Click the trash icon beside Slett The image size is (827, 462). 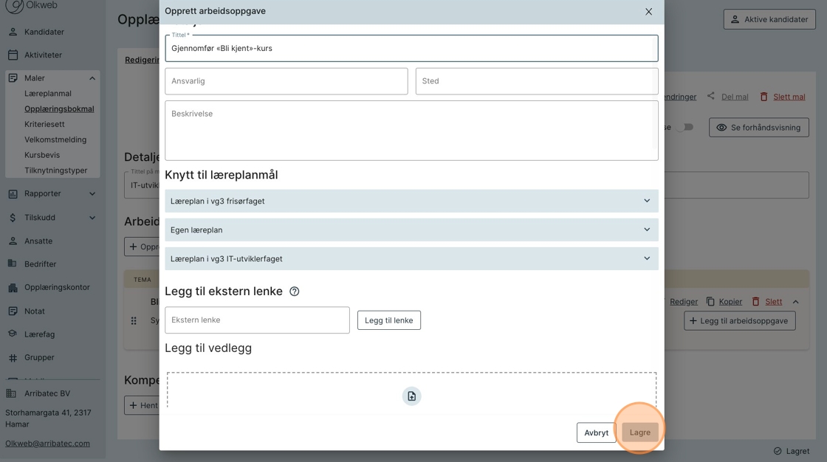[x=756, y=301]
